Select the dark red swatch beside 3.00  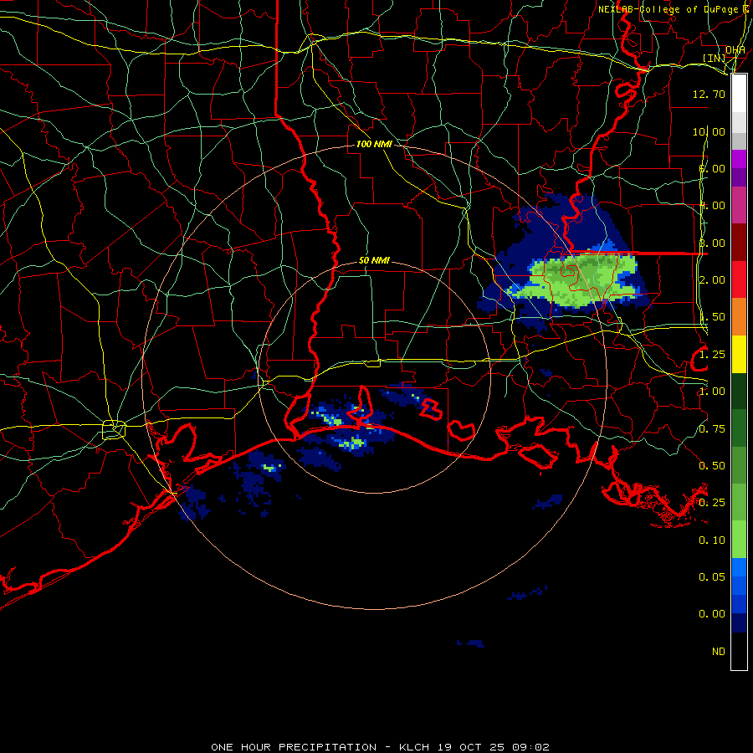pos(739,243)
